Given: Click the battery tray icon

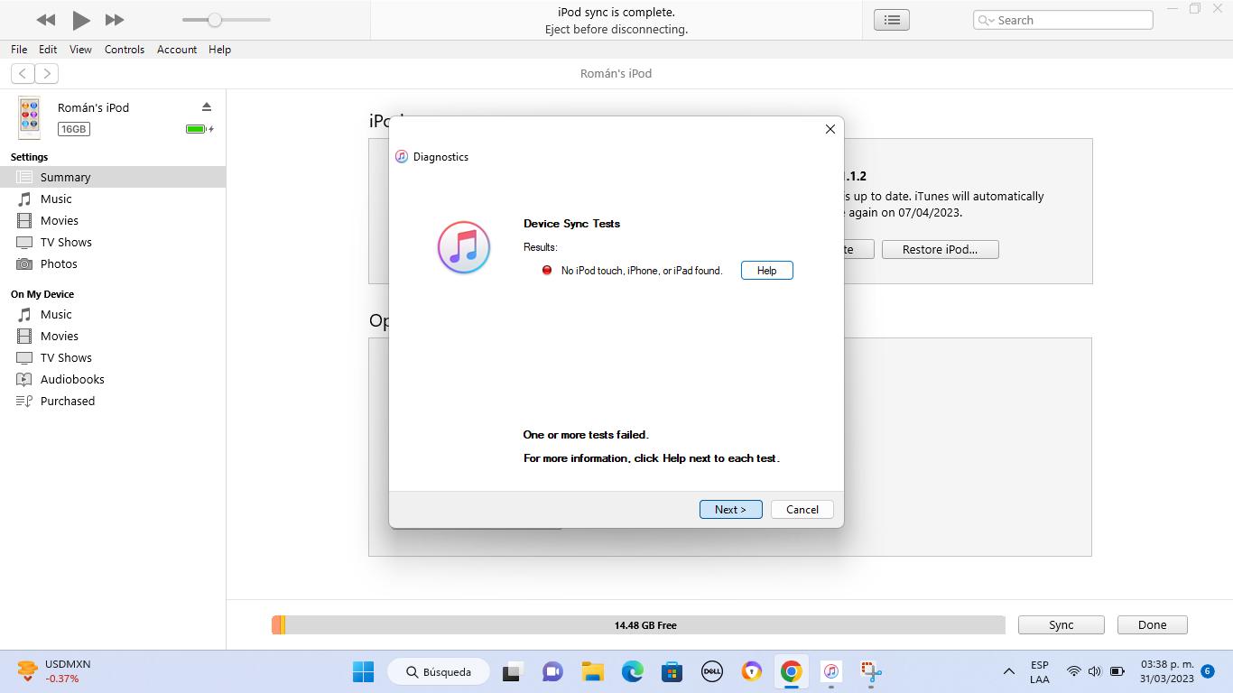Looking at the screenshot, I should (x=1117, y=671).
